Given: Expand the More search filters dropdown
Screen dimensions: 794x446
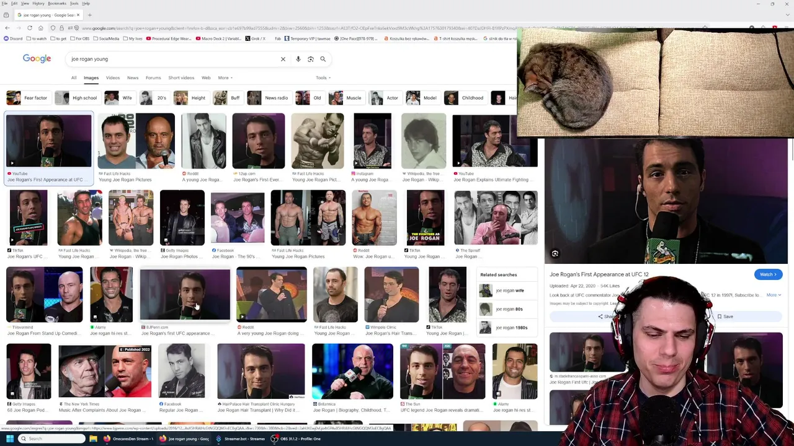Looking at the screenshot, I should click(225, 77).
